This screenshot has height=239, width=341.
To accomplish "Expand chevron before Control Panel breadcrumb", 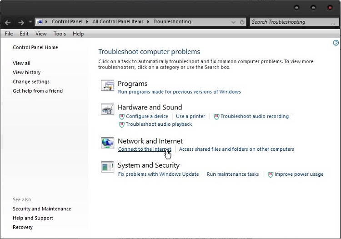I will click(46, 22).
